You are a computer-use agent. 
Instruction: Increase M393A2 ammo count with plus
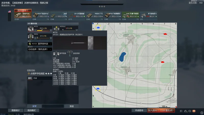(x=77, y=30)
